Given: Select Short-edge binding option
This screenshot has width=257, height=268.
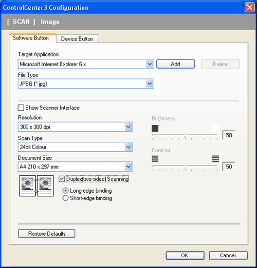Looking at the screenshot, I should point(65,198).
